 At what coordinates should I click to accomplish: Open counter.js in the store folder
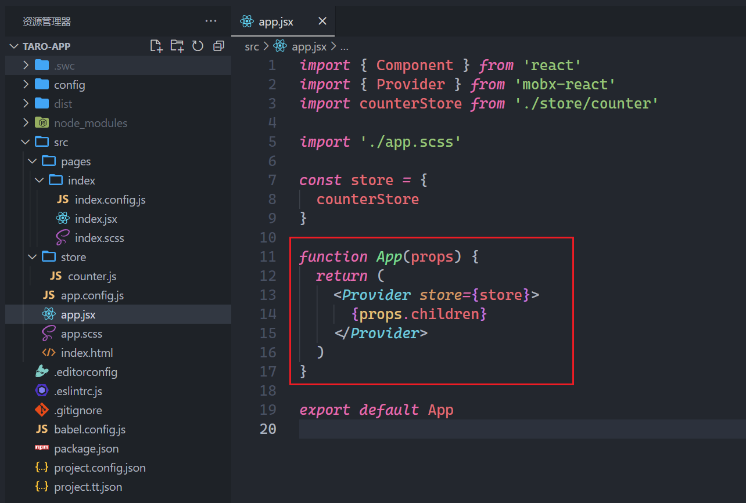point(92,276)
